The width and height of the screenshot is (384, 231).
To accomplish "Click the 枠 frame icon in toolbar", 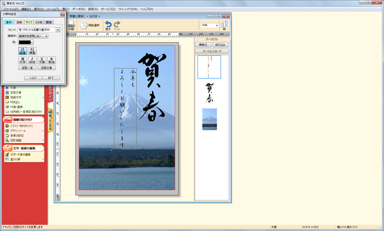I will click(224, 26).
